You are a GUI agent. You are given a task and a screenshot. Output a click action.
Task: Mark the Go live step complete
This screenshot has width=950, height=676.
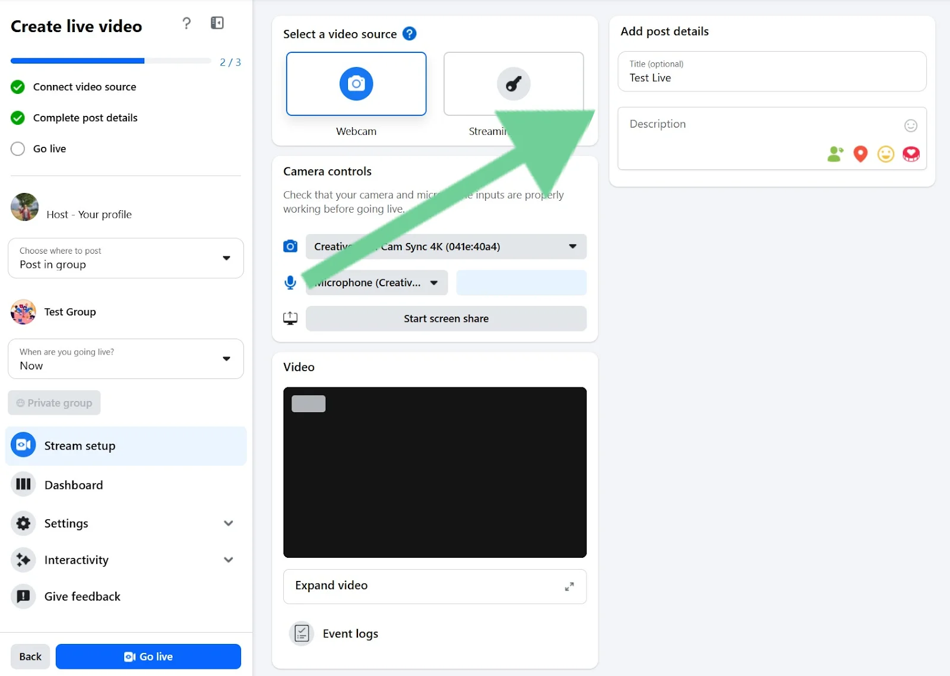pyautogui.click(x=17, y=149)
